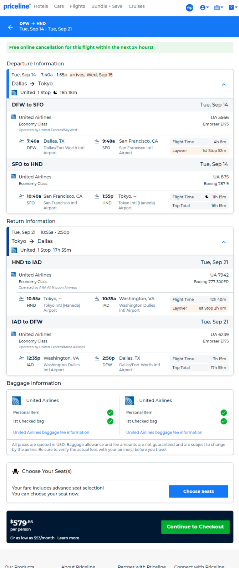
Task: Open the Bundle + Save menu
Action: 107,6
